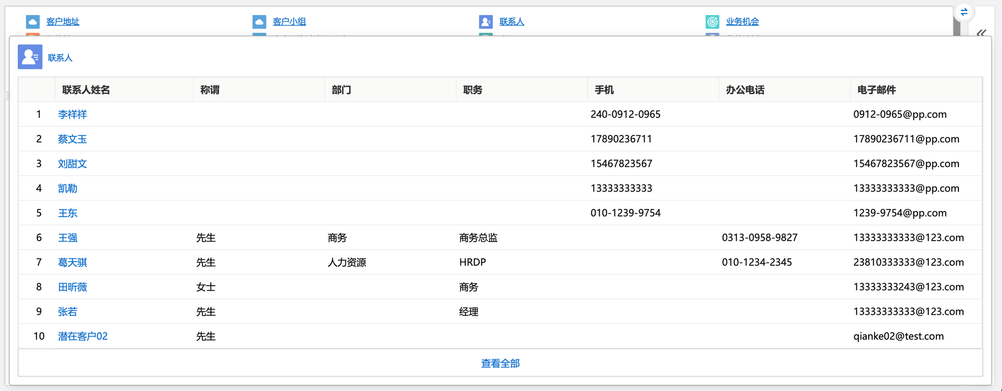Open the 联系人 panel title link

[60, 58]
